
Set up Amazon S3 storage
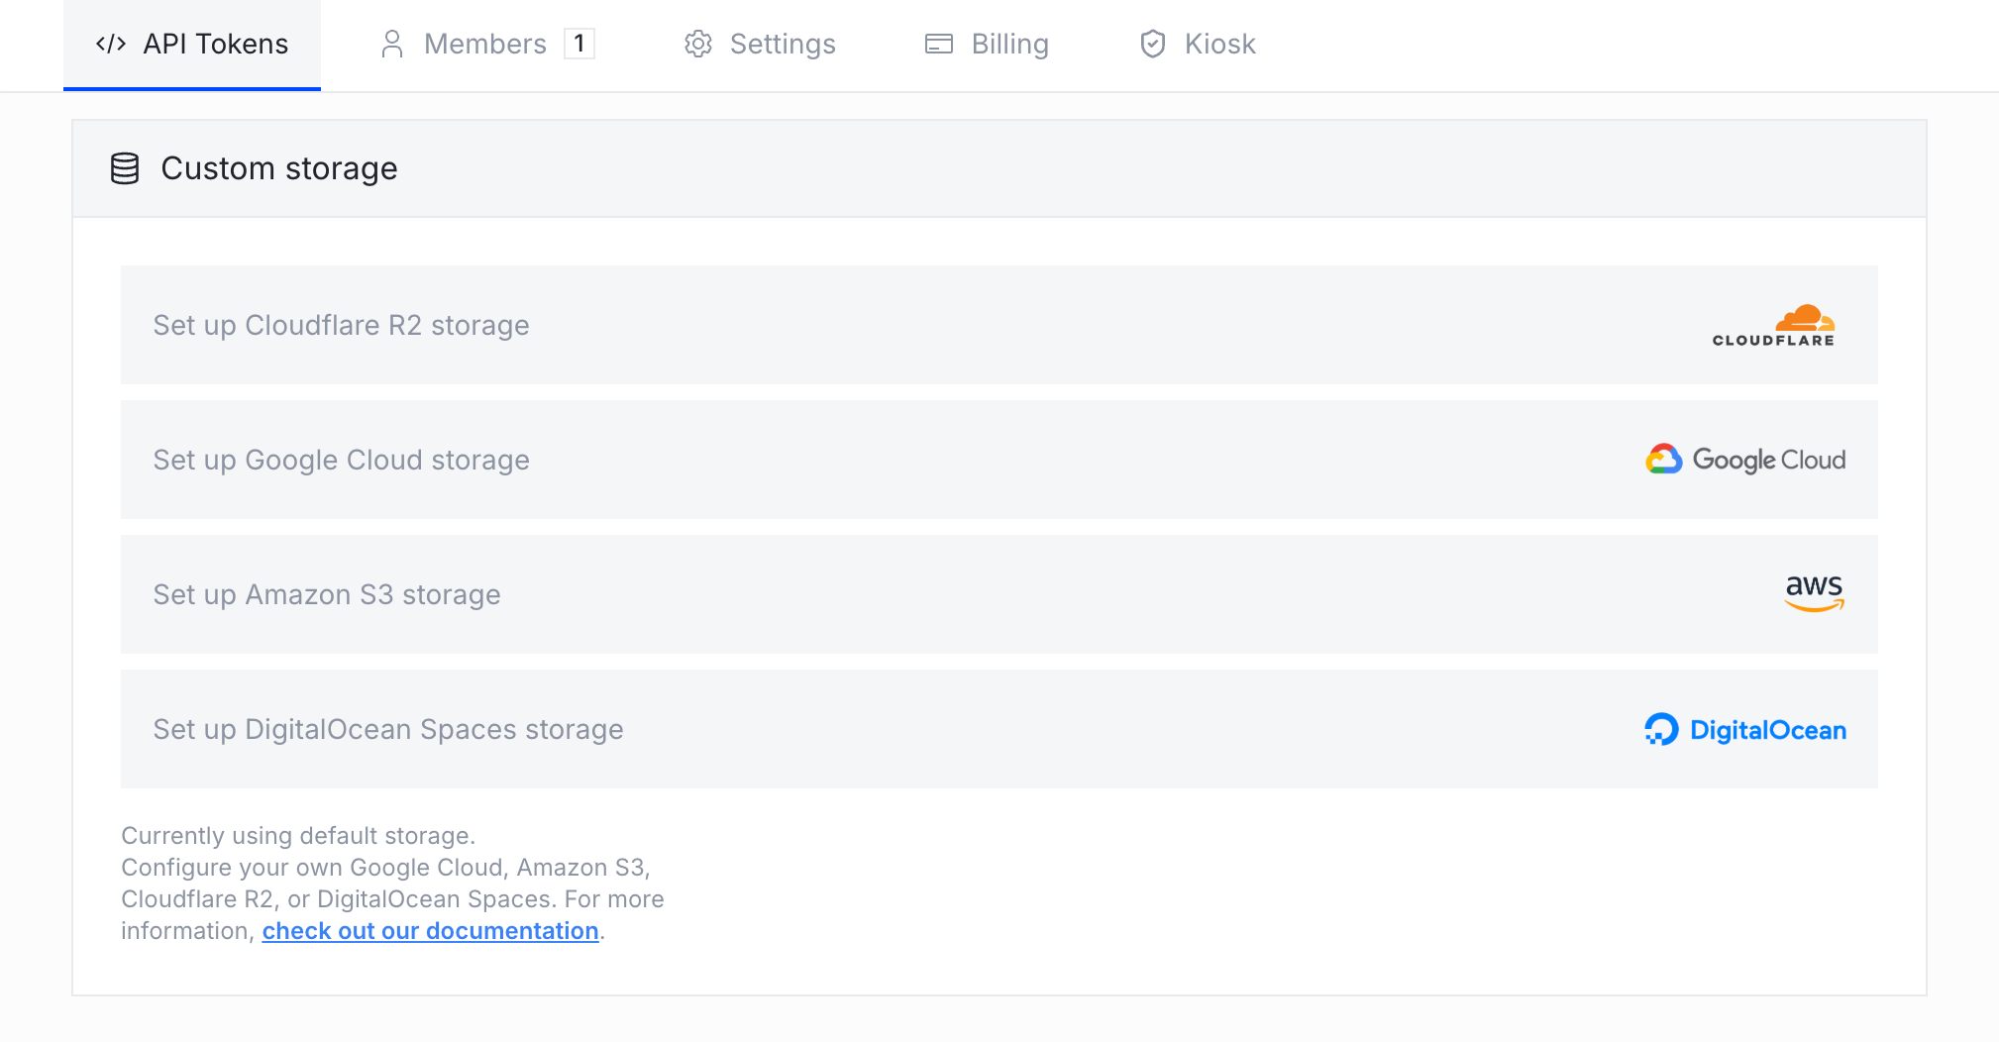click(999, 594)
